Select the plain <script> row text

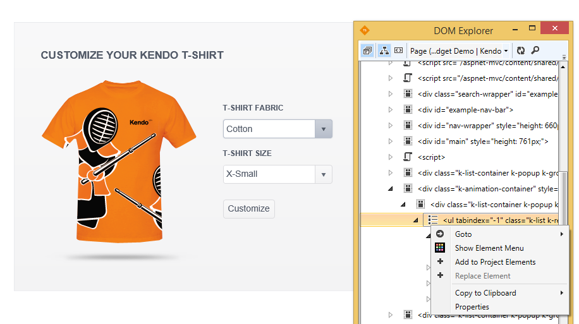[431, 157]
